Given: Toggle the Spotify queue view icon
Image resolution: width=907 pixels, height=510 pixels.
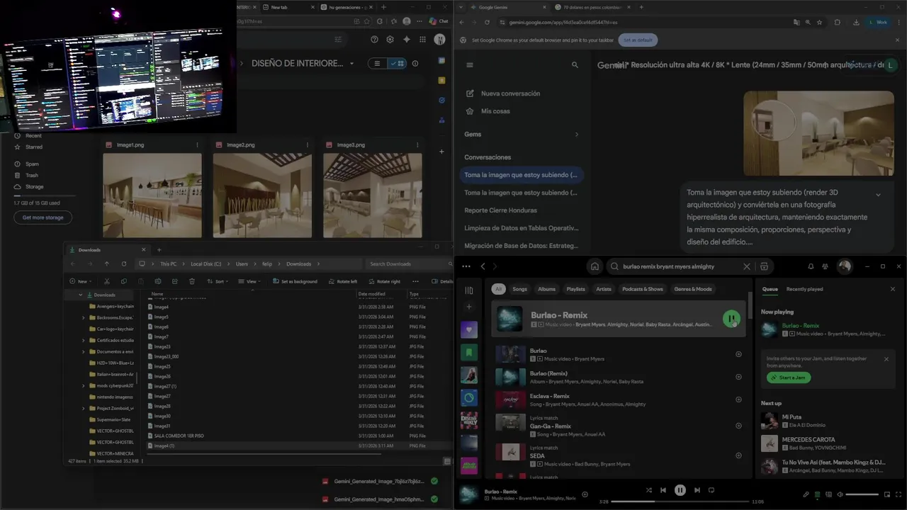Looking at the screenshot, I should 817,494.
